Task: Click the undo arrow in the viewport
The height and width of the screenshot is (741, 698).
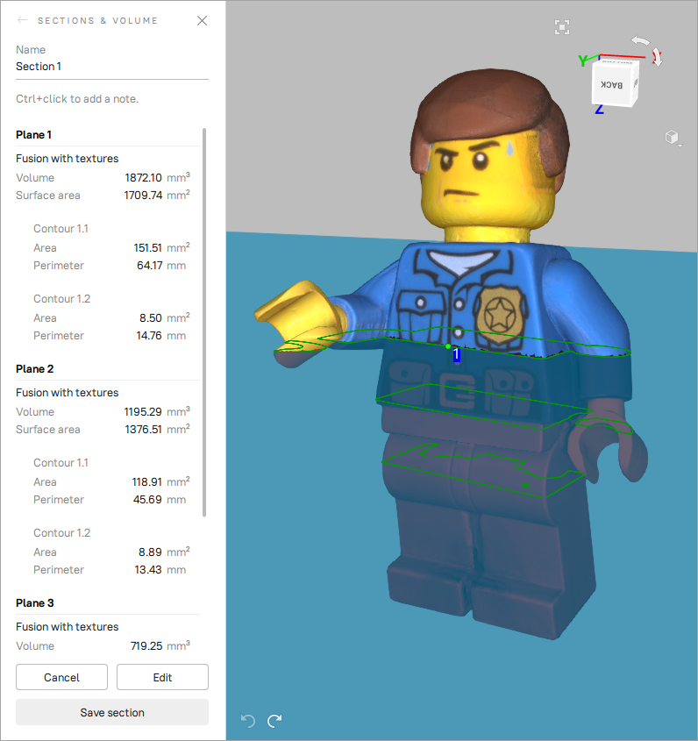Action: tap(248, 721)
